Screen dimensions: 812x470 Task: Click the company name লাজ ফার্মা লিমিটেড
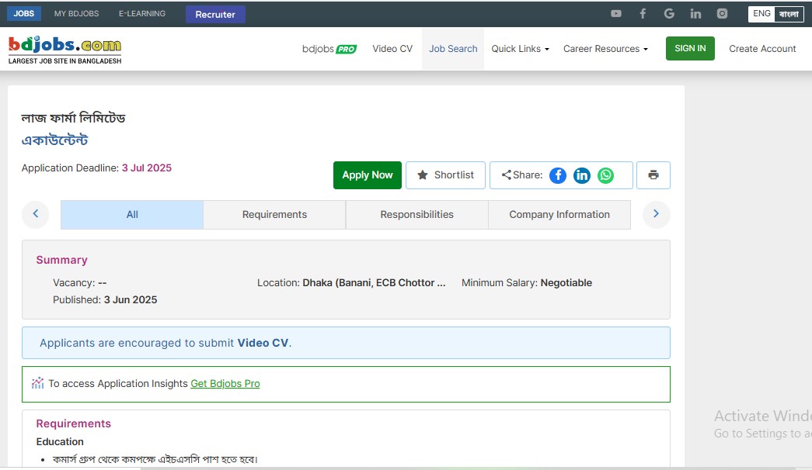pos(74,118)
